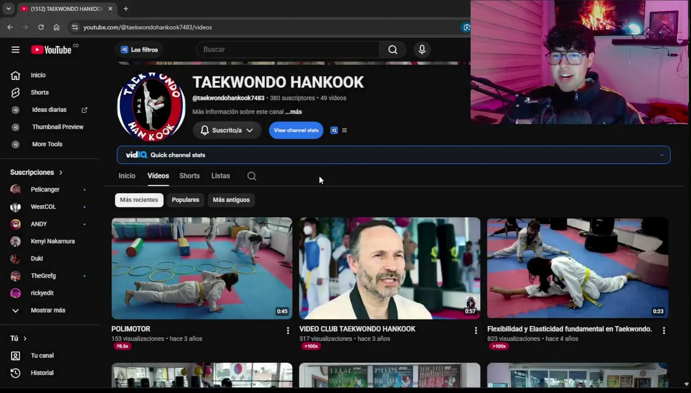Click the @taekwondohankook7483 handle

pyautogui.click(x=228, y=98)
